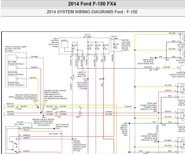
Task: Click the G102 ground label
Action: pos(58,128)
